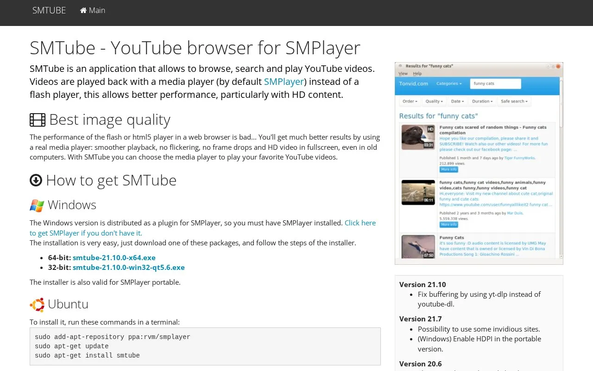593x371 pixels.
Task: Click '(Windows) Enable HDPI in the portable version' entry
Action: pos(479,344)
